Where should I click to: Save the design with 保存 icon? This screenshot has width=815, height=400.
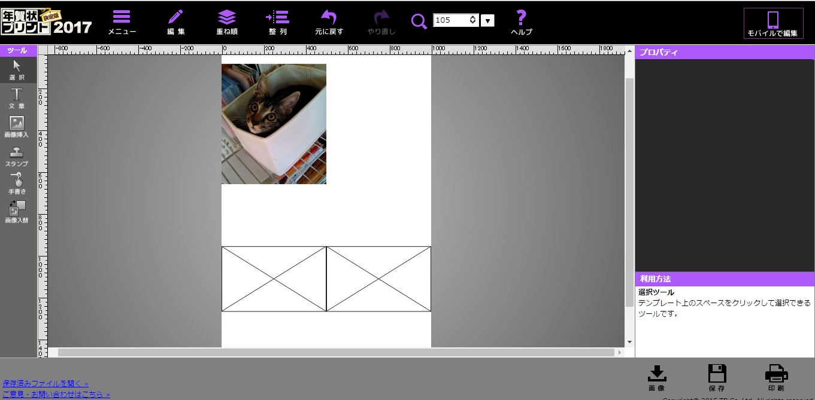pyautogui.click(x=717, y=378)
